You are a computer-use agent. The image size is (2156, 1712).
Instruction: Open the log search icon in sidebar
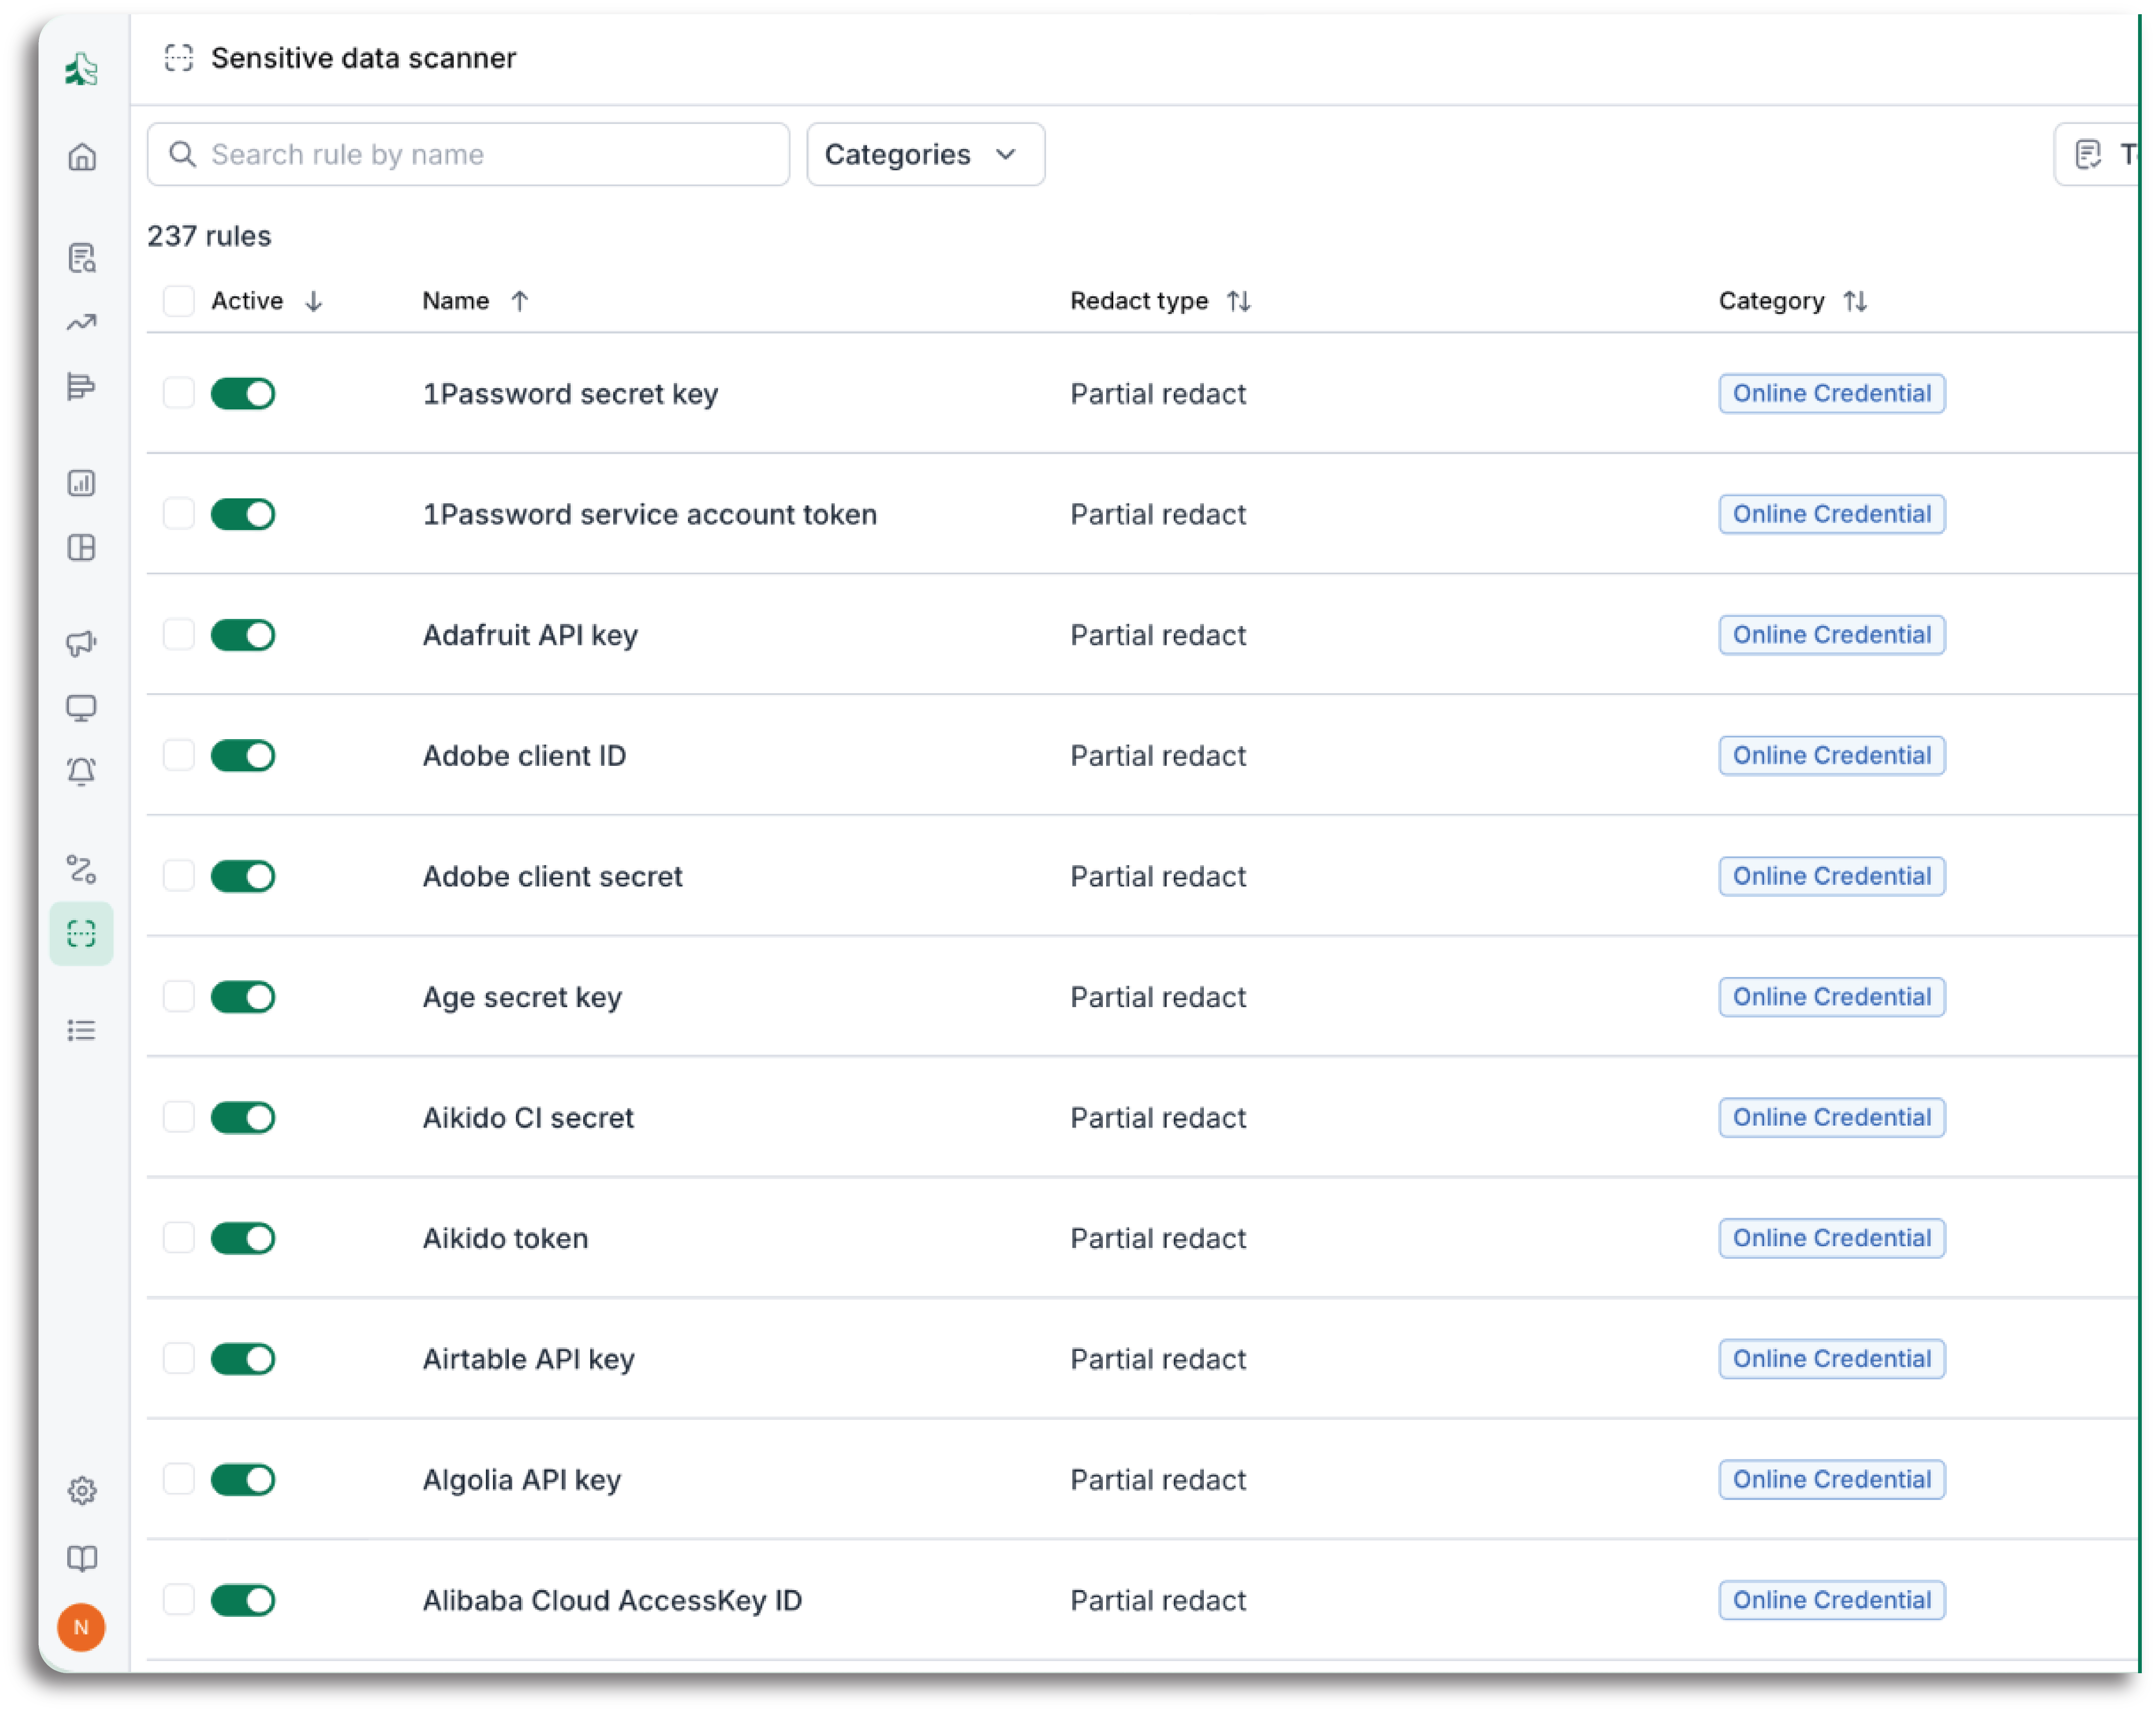coord(82,258)
